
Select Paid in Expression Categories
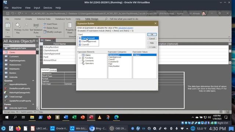[x=110, y=64]
